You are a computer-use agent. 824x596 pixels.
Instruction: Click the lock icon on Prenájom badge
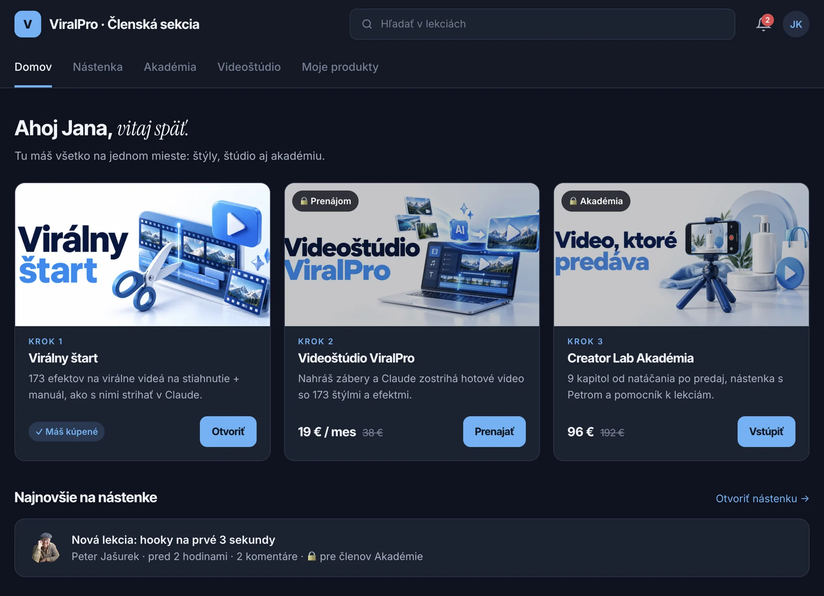pos(304,201)
